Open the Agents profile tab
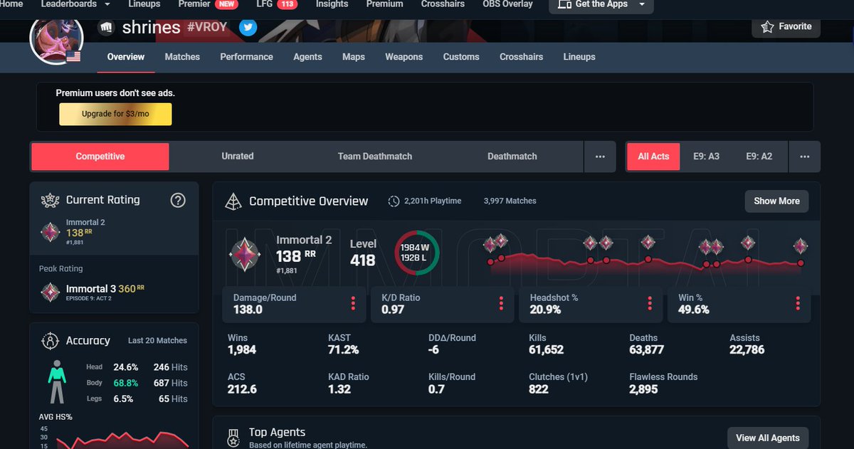The width and height of the screenshot is (854, 449). 307,57
